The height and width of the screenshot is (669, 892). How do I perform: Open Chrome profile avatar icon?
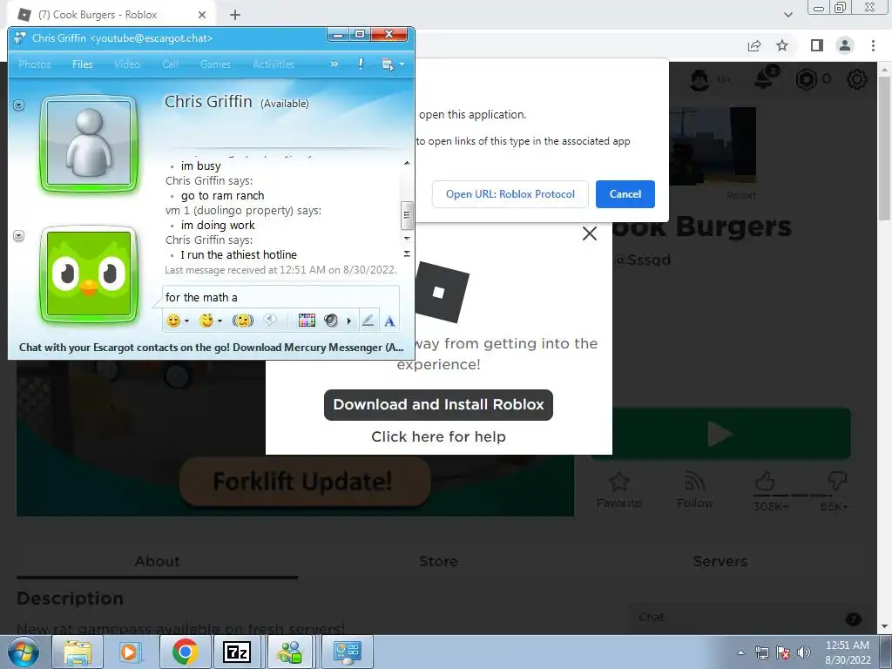(845, 45)
